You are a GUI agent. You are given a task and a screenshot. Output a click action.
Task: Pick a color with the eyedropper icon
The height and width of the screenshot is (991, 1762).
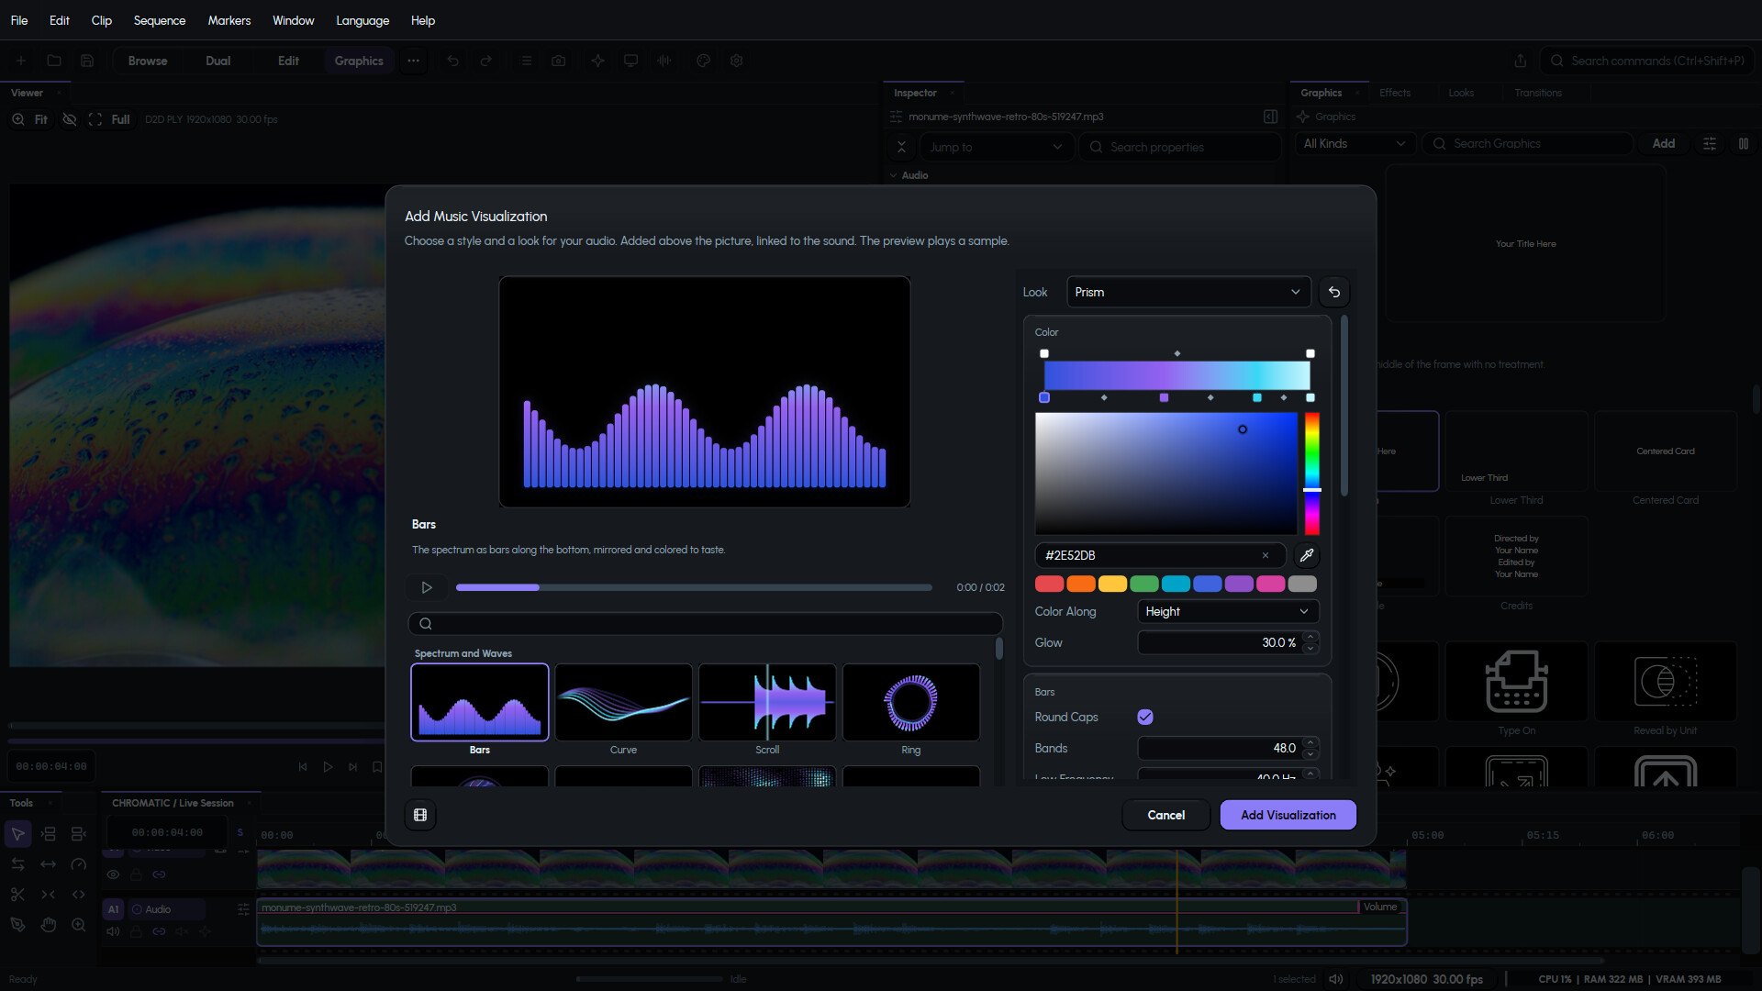(1307, 555)
